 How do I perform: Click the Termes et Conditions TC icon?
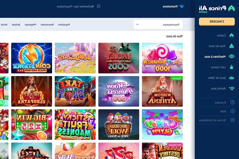point(233,120)
